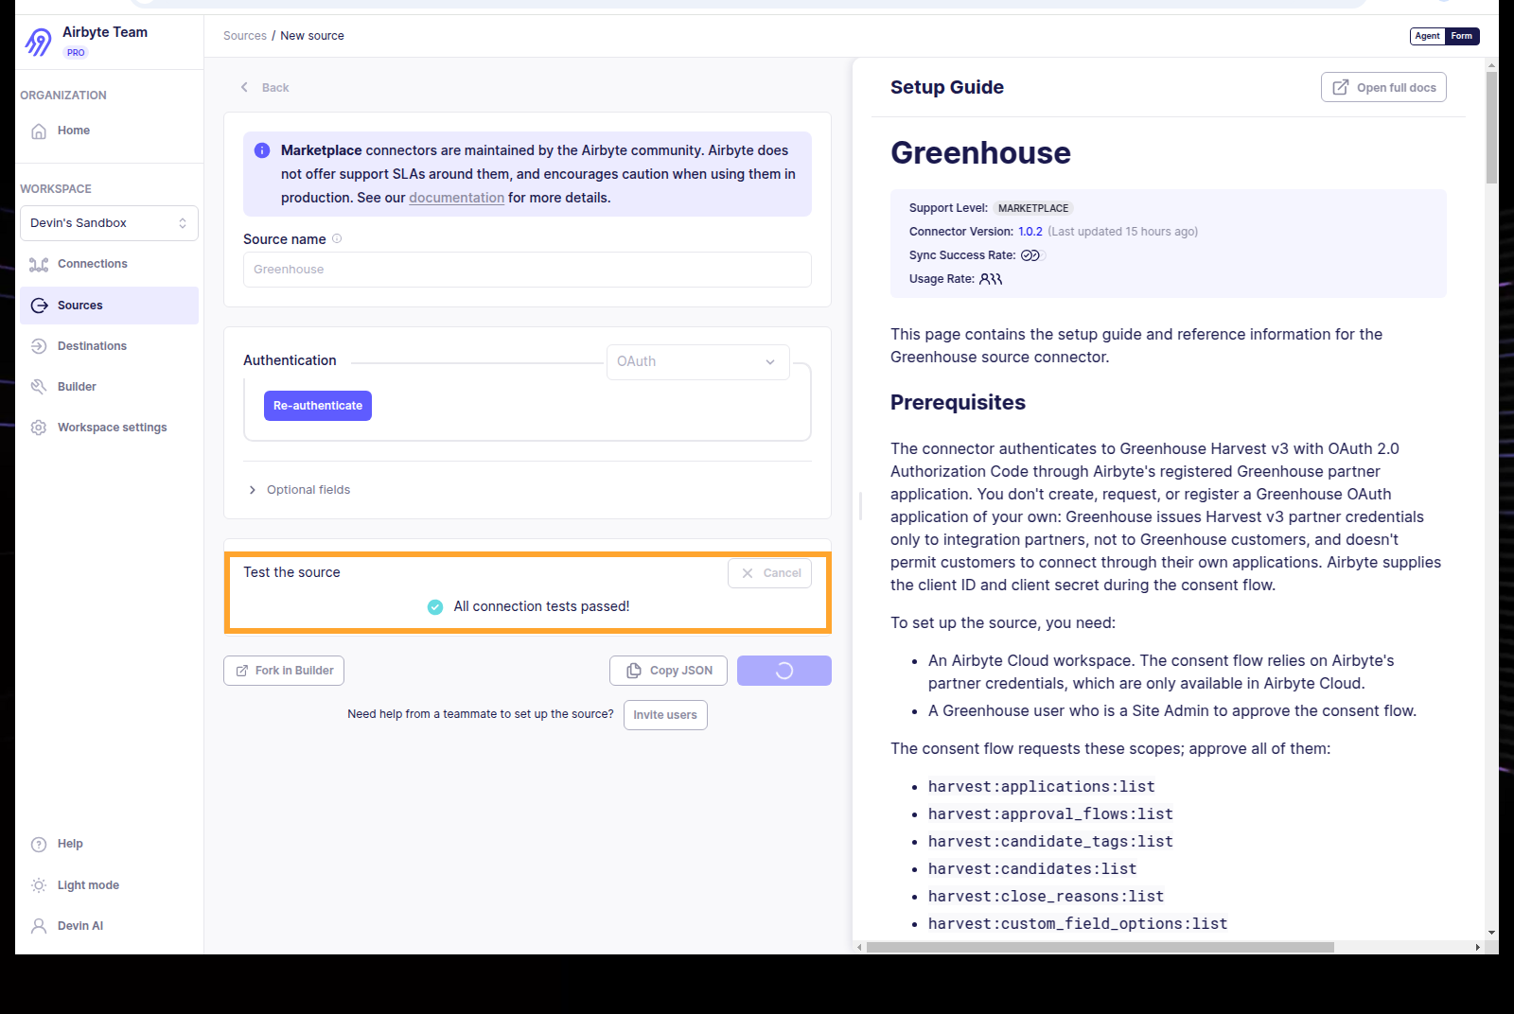Image resolution: width=1514 pixels, height=1014 pixels.
Task: Switch to Agent mode toggle
Action: click(1427, 36)
